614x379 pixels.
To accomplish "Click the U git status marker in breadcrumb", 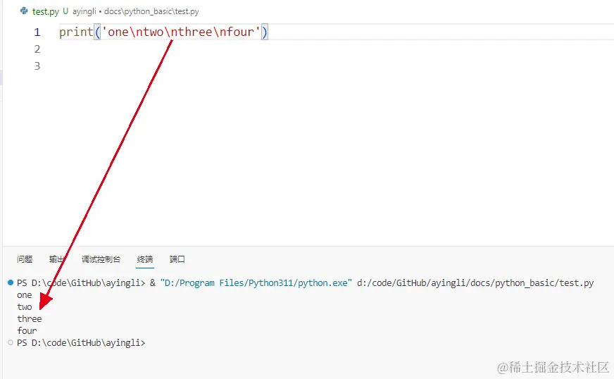I will (65, 11).
